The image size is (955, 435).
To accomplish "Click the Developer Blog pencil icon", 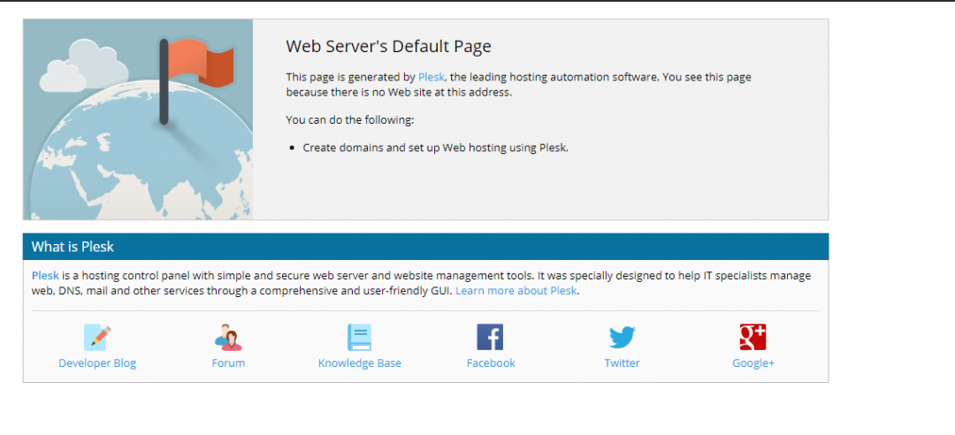I will click(97, 337).
